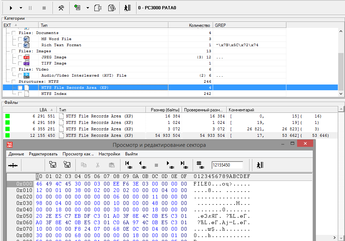Open the Настройки menu
This screenshot has height=241, width=345.
[x=109, y=154]
